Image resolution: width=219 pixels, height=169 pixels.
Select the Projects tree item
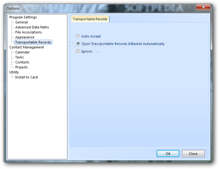22,67
